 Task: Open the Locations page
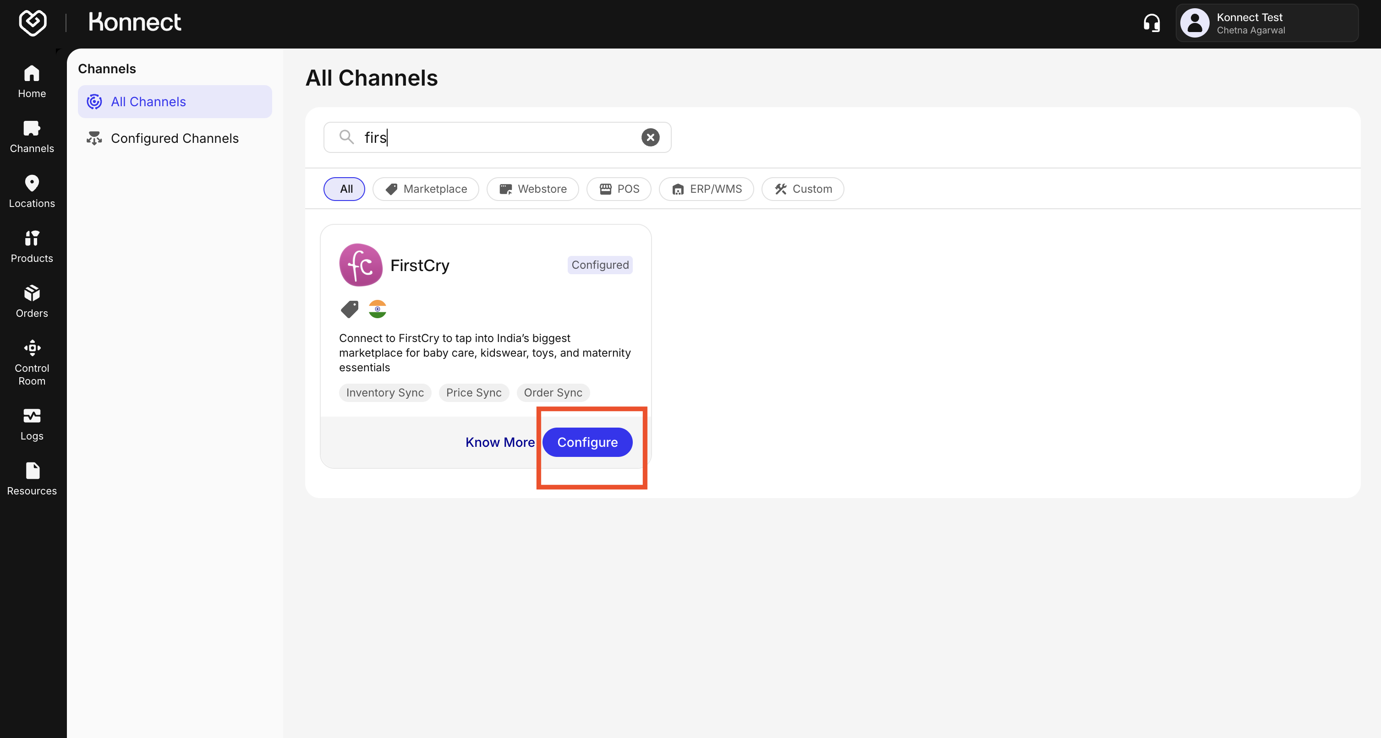[x=32, y=191]
